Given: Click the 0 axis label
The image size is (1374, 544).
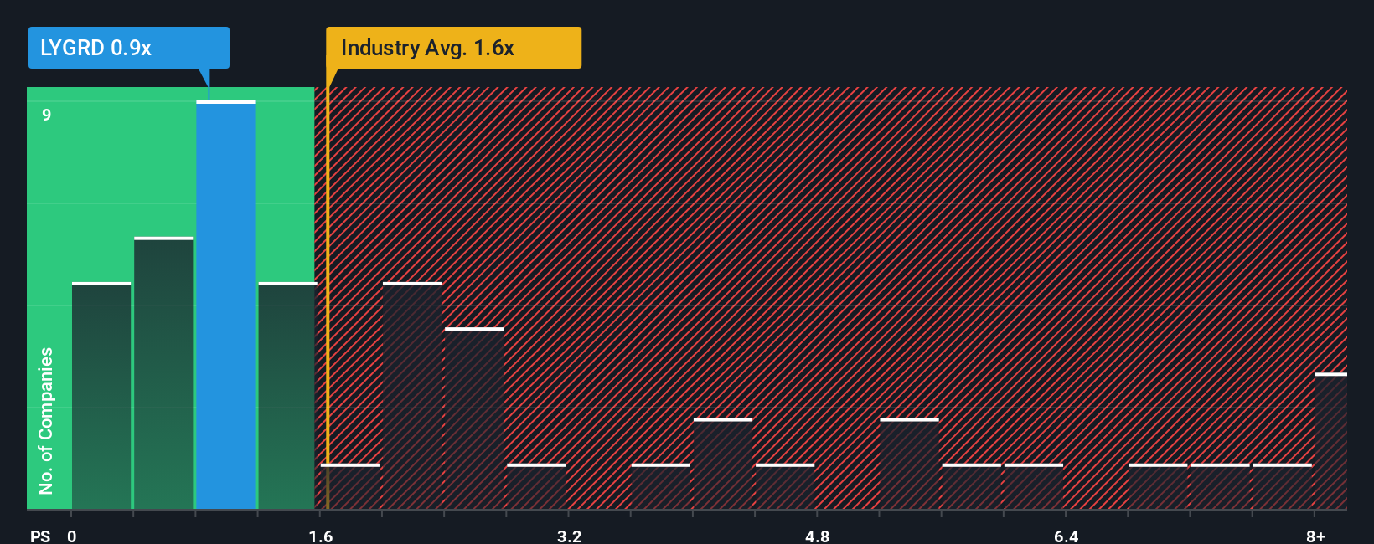Looking at the screenshot, I should 72,536.
